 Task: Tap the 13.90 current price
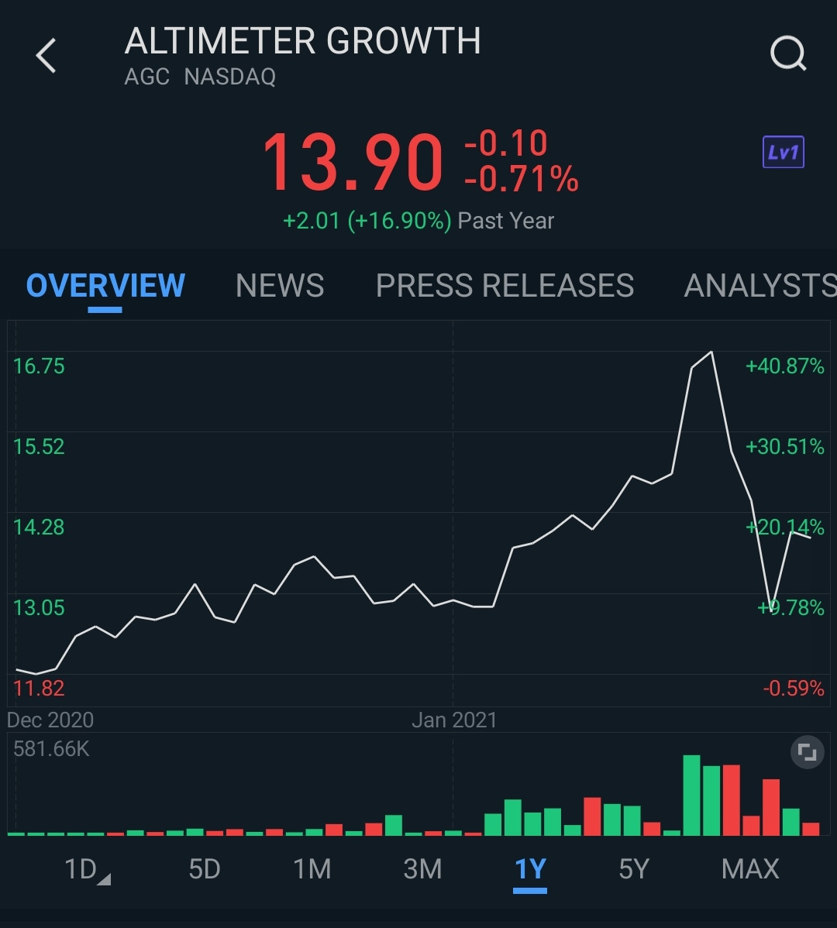tap(353, 162)
